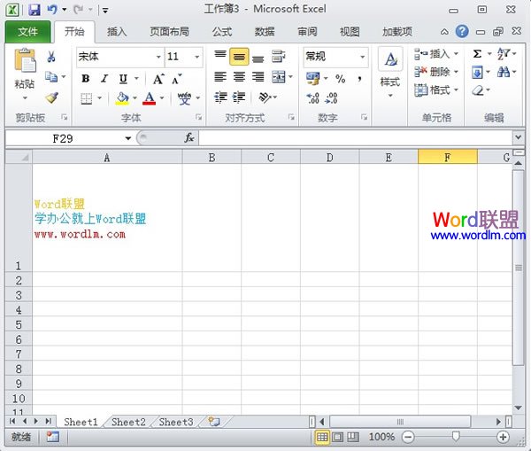
Task: Click the AutoSum sigma icon
Action: [x=477, y=53]
